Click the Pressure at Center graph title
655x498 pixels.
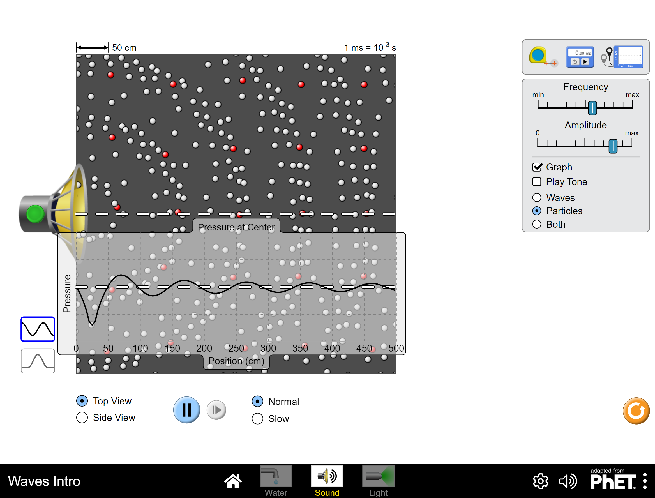tap(236, 227)
